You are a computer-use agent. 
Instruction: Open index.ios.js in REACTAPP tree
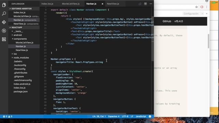click(20, 88)
